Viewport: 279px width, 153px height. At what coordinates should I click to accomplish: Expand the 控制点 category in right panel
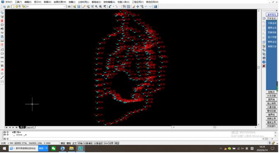pyautogui.click(x=272, y=92)
